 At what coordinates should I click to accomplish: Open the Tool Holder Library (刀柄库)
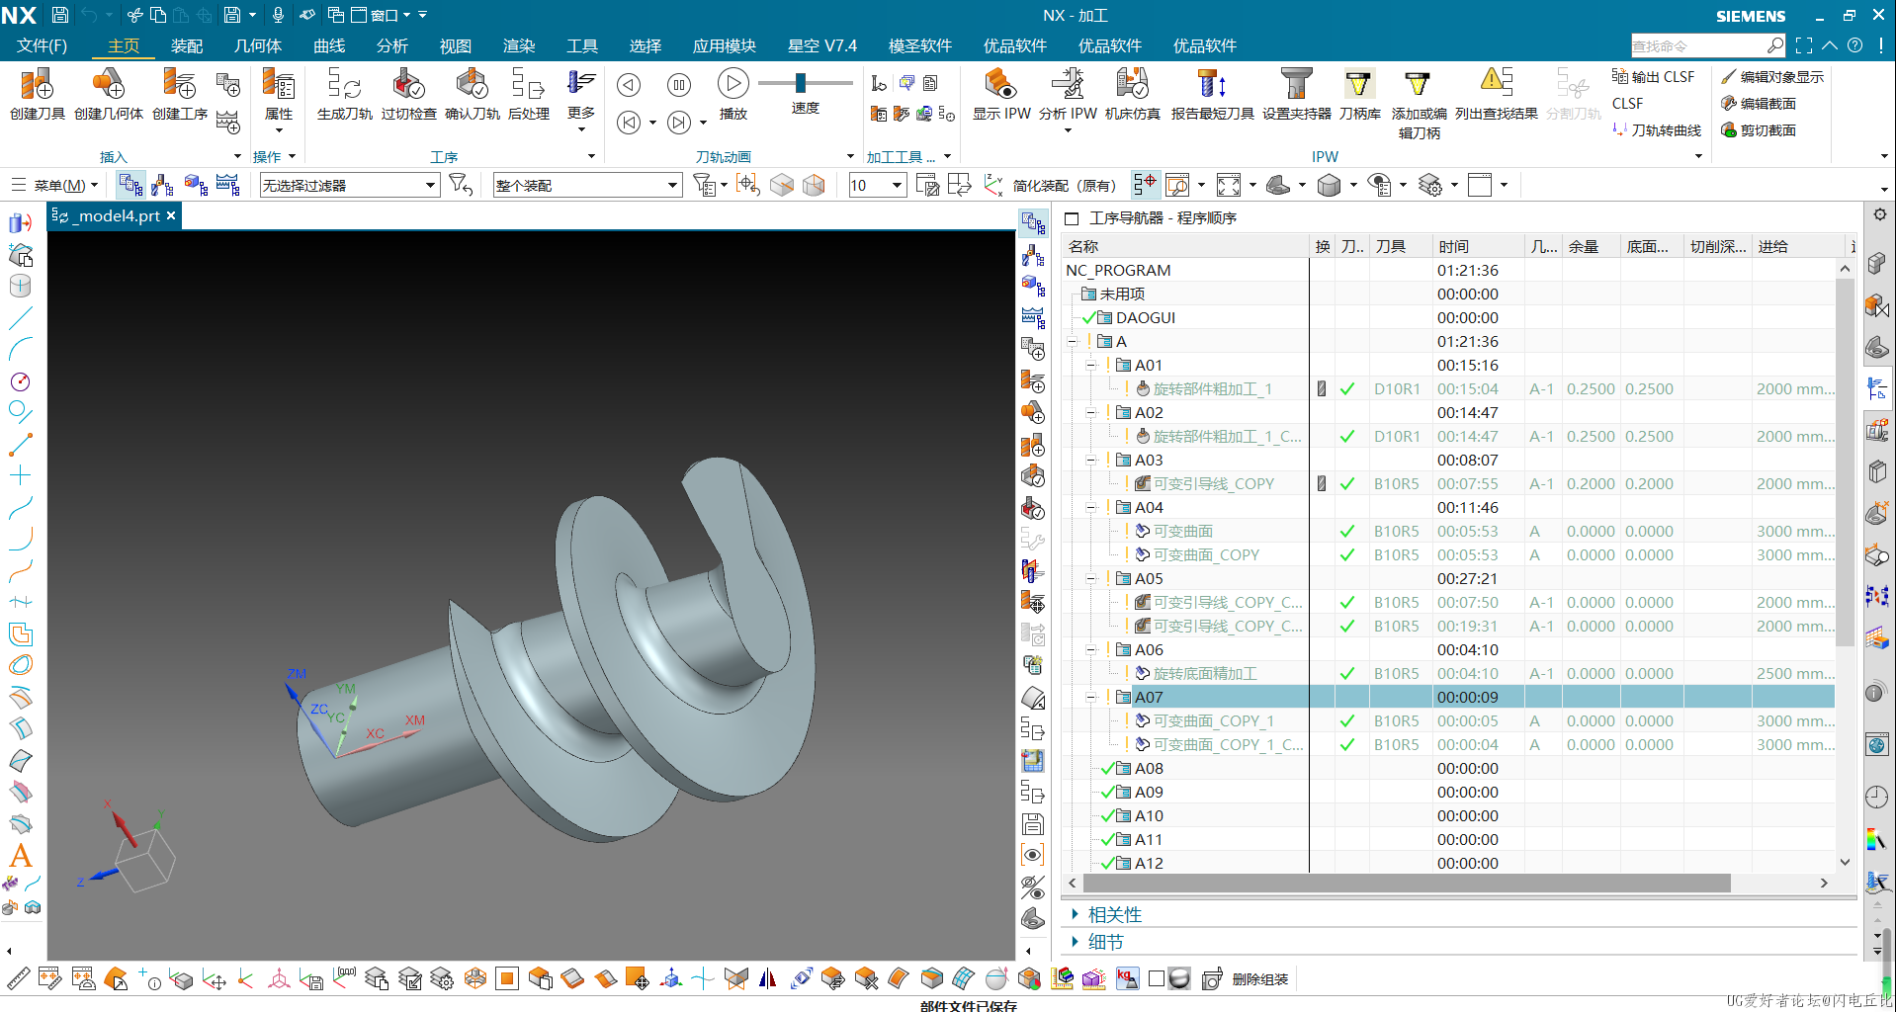(1359, 94)
